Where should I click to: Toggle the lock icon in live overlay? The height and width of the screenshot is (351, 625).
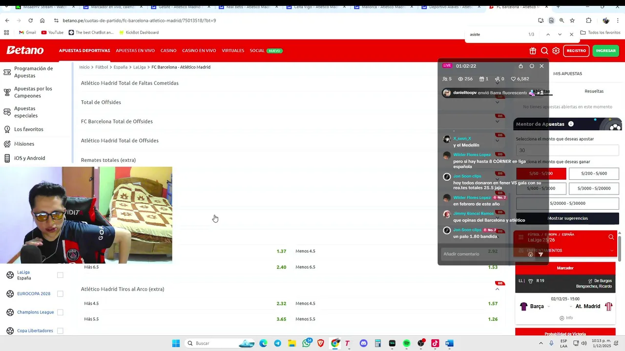click(521, 66)
